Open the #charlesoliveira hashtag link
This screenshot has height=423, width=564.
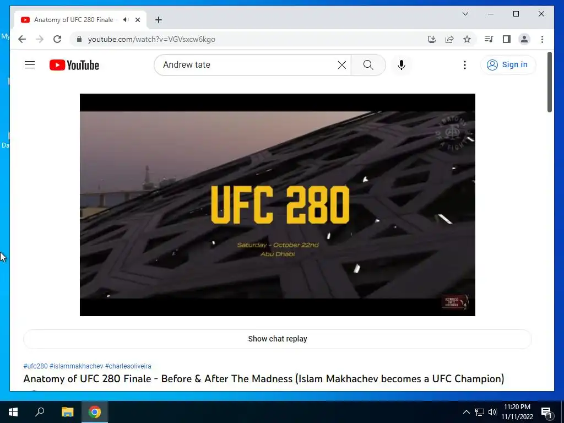128,366
